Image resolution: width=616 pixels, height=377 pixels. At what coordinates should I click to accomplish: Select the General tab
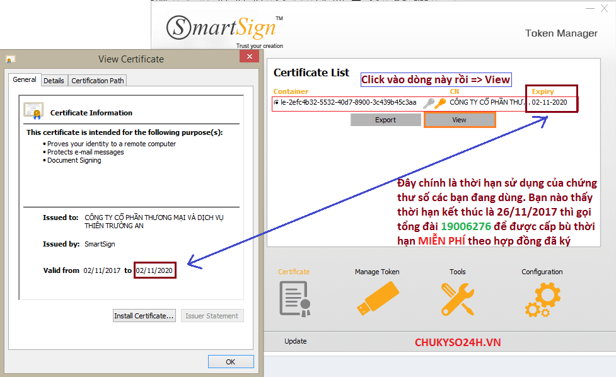click(x=25, y=80)
